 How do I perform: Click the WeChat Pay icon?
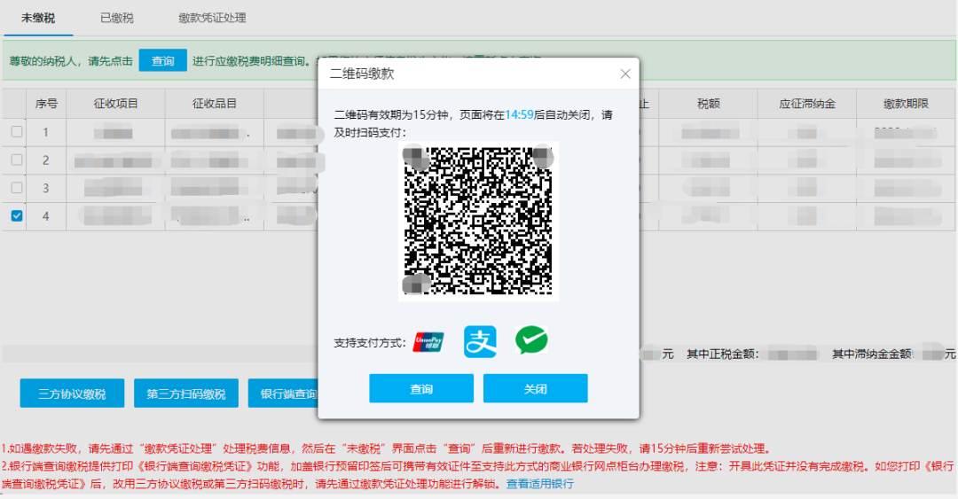[531, 340]
